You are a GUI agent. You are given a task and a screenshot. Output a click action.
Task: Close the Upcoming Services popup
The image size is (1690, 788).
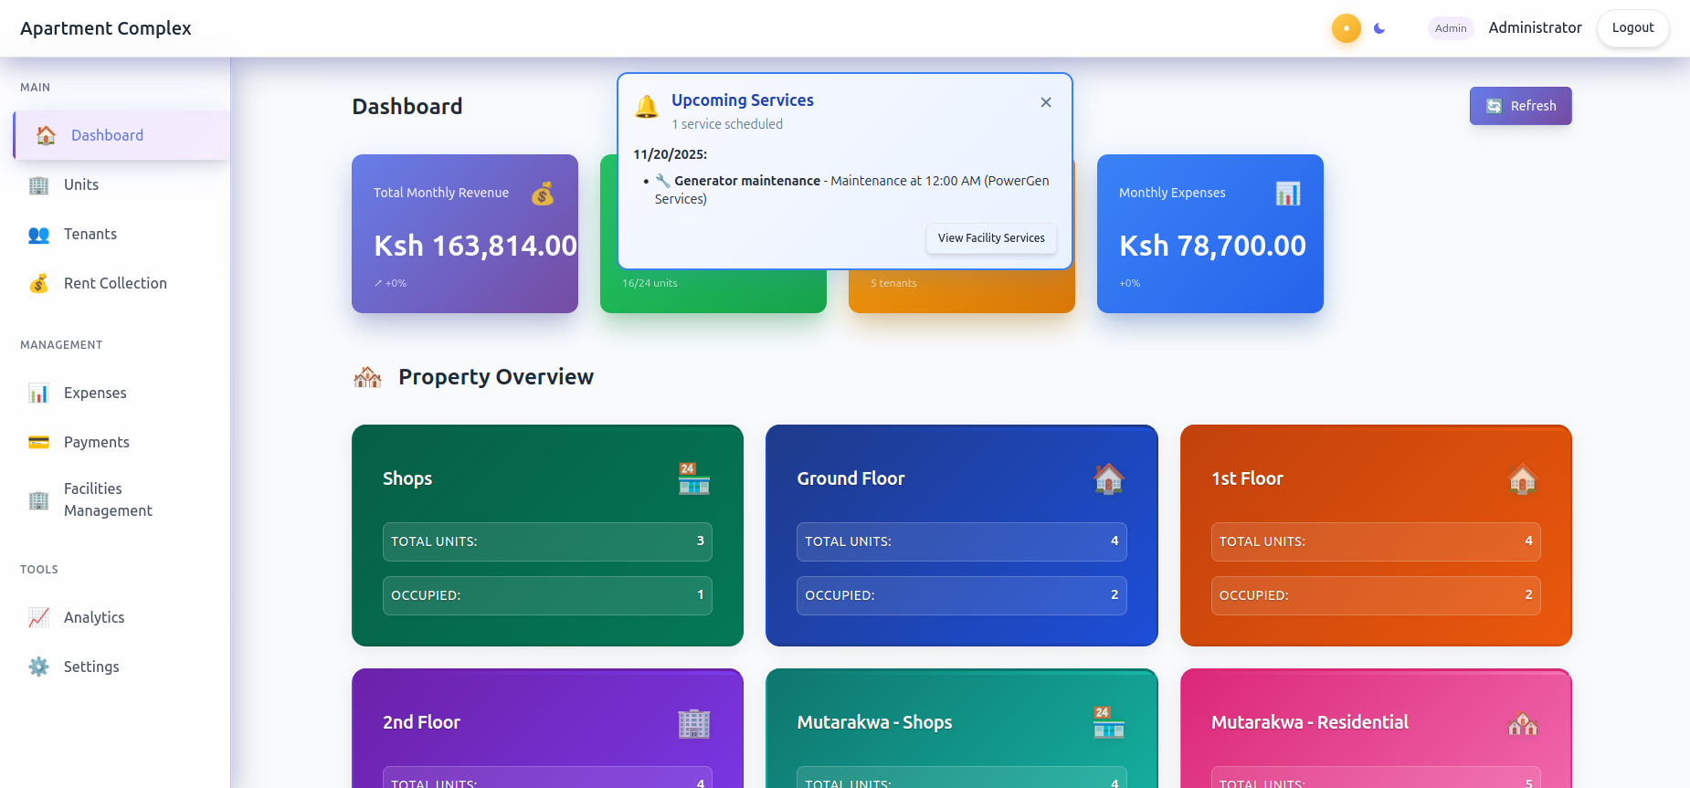[1046, 102]
